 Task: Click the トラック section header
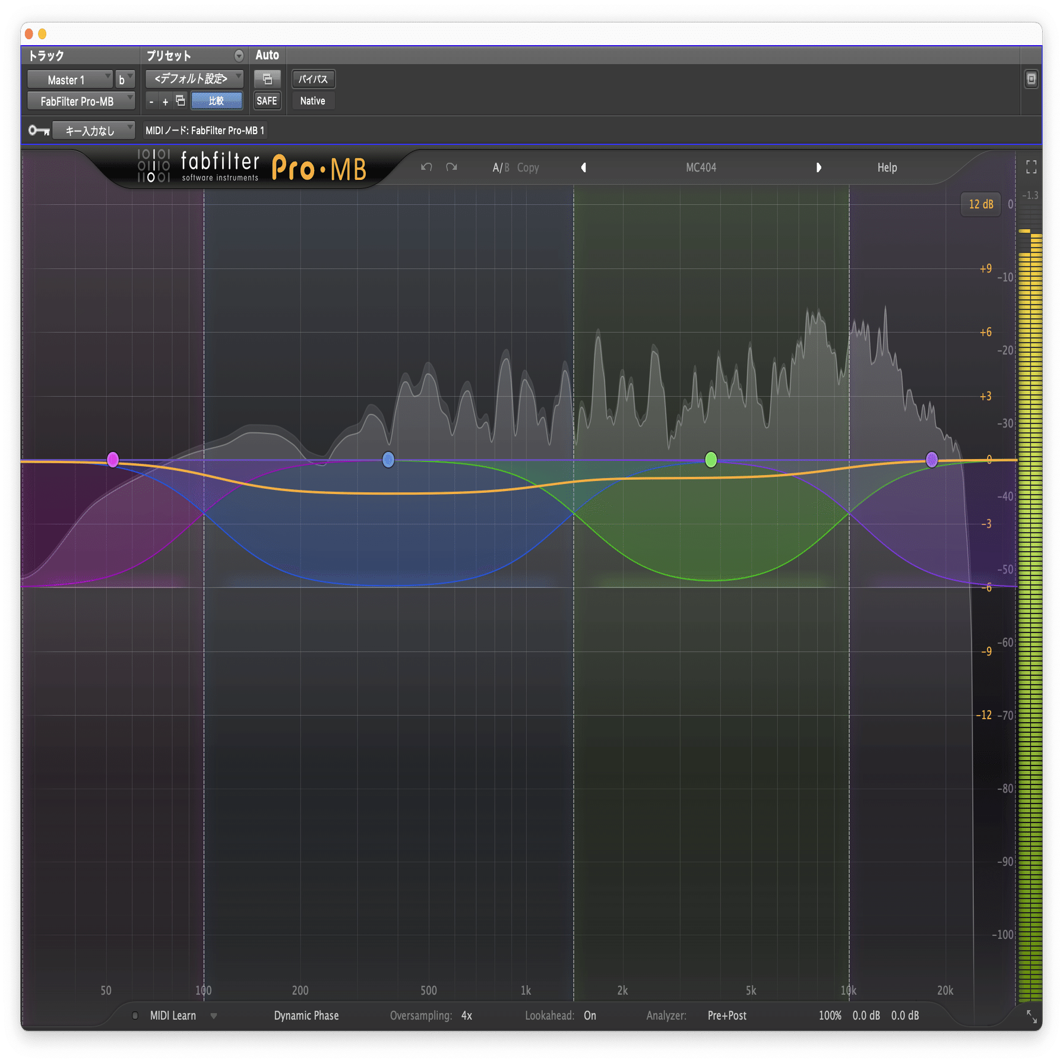(46, 56)
